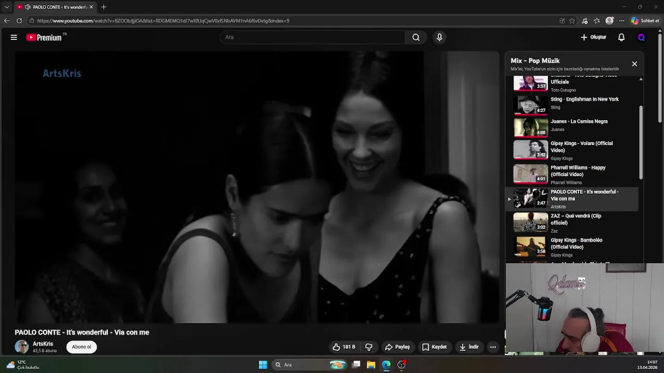Image resolution: width=664 pixels, height=373 pixels.
Task: Open the account avatar menu
Action: pos(641,37)
